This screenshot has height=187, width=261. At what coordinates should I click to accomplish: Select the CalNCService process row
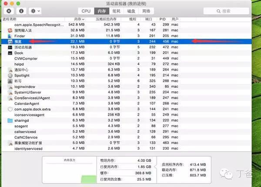pyautogui.click(x=127, y=137)
